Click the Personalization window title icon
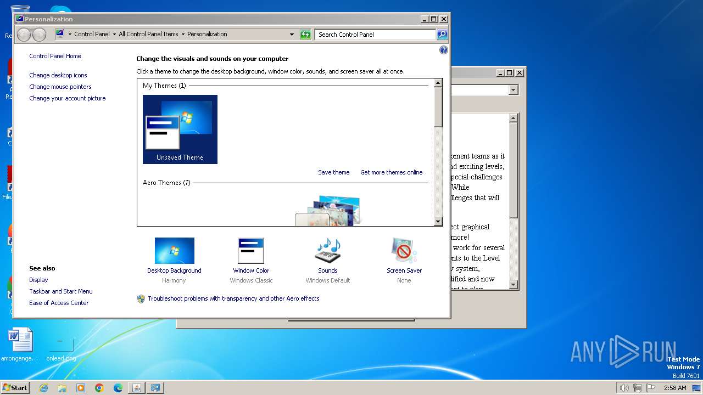Image resolution: width=703 pixels, height=395 pixels. 20,19
